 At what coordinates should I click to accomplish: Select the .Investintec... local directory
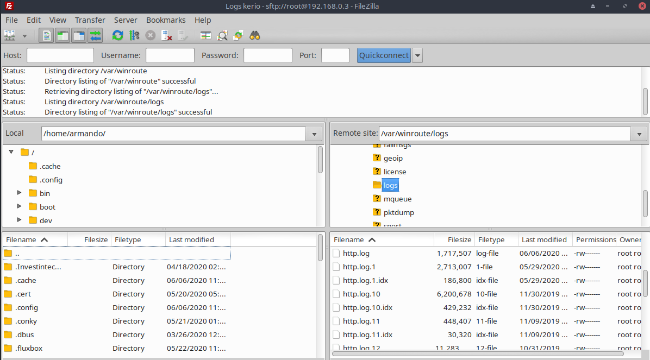(116, 267)
